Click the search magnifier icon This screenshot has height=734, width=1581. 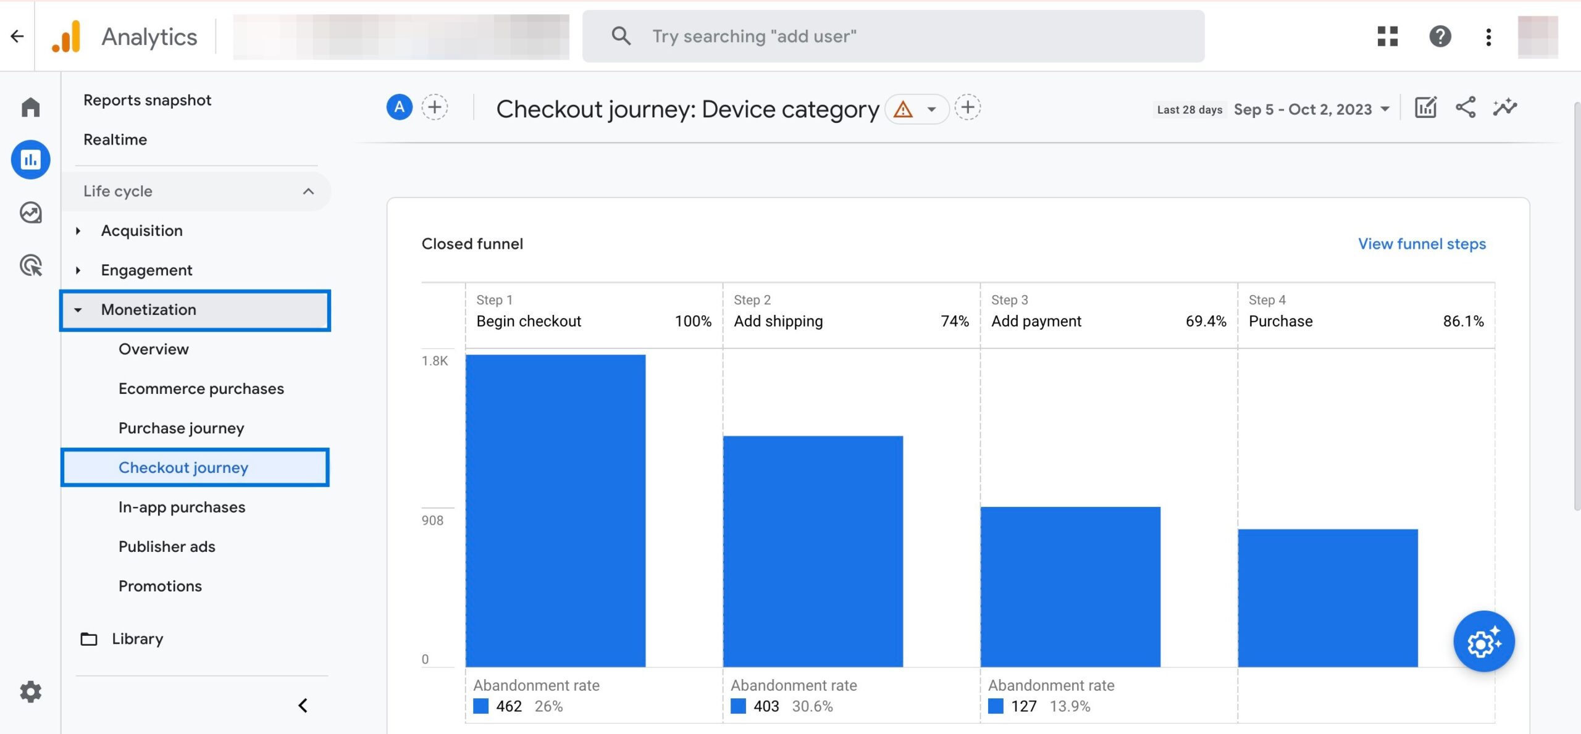(621, 36)
